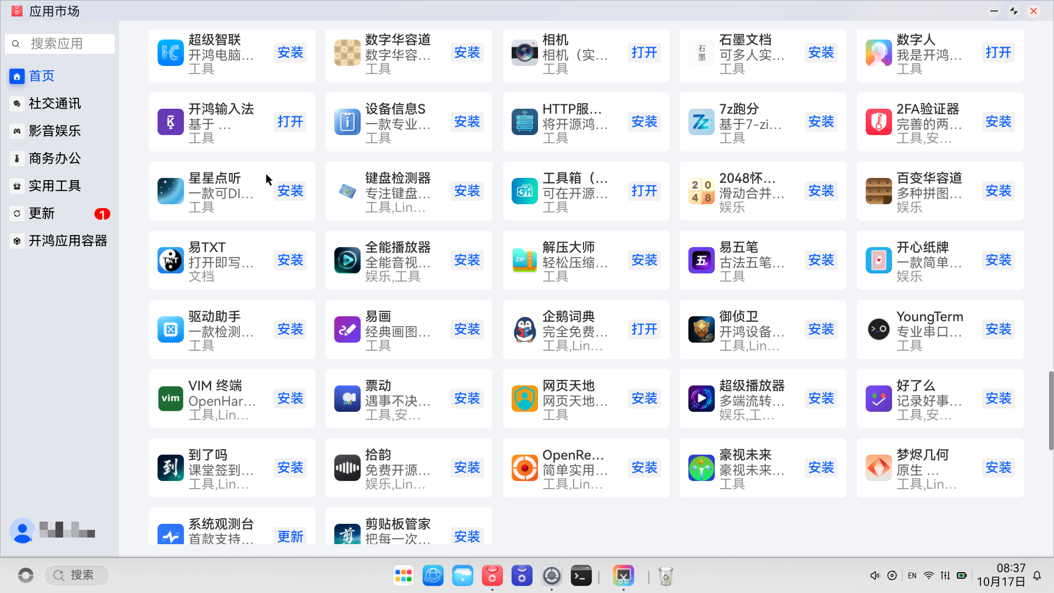Update 系统观测台 with 更新 button
1054x593 pixels.
coord(290,536)
